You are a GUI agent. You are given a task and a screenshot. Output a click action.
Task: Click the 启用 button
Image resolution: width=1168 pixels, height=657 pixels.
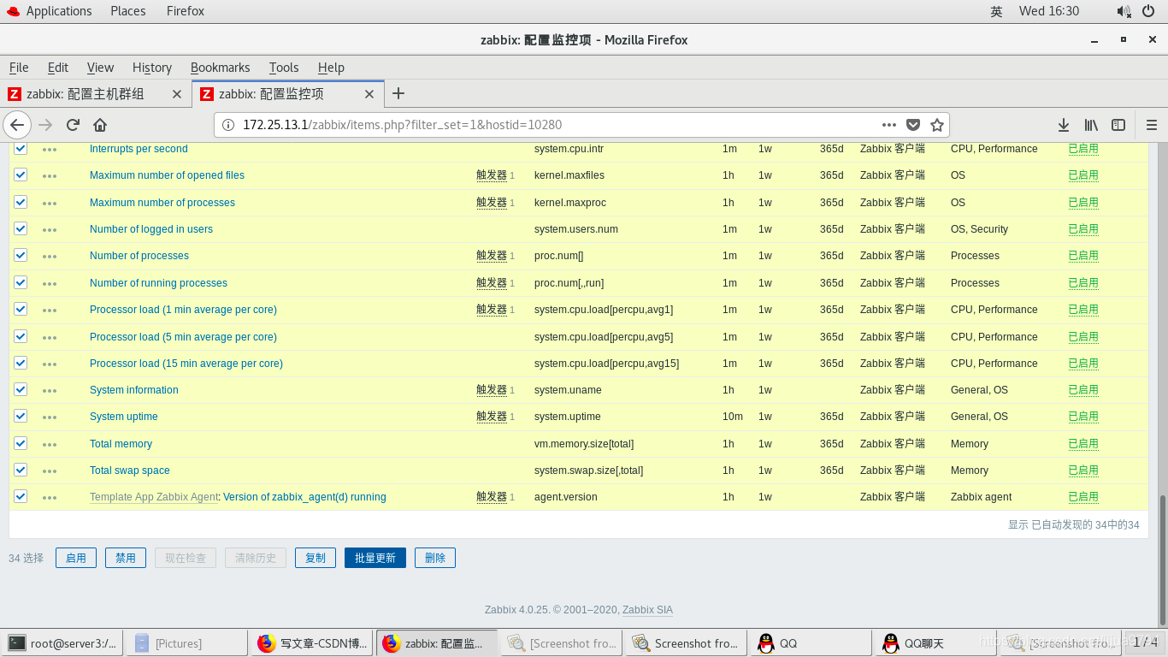(76, 558)
